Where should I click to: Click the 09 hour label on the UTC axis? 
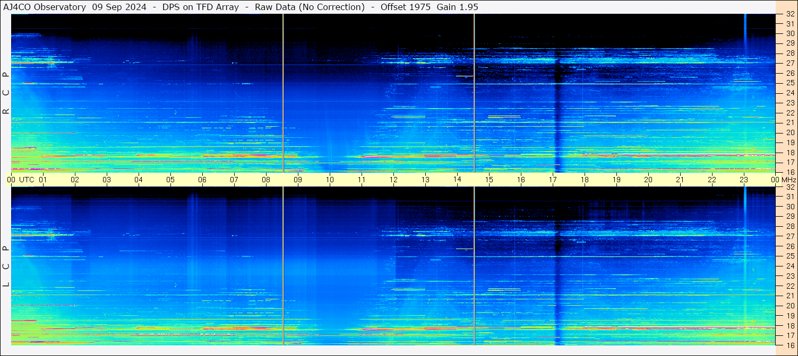point(298,180)
